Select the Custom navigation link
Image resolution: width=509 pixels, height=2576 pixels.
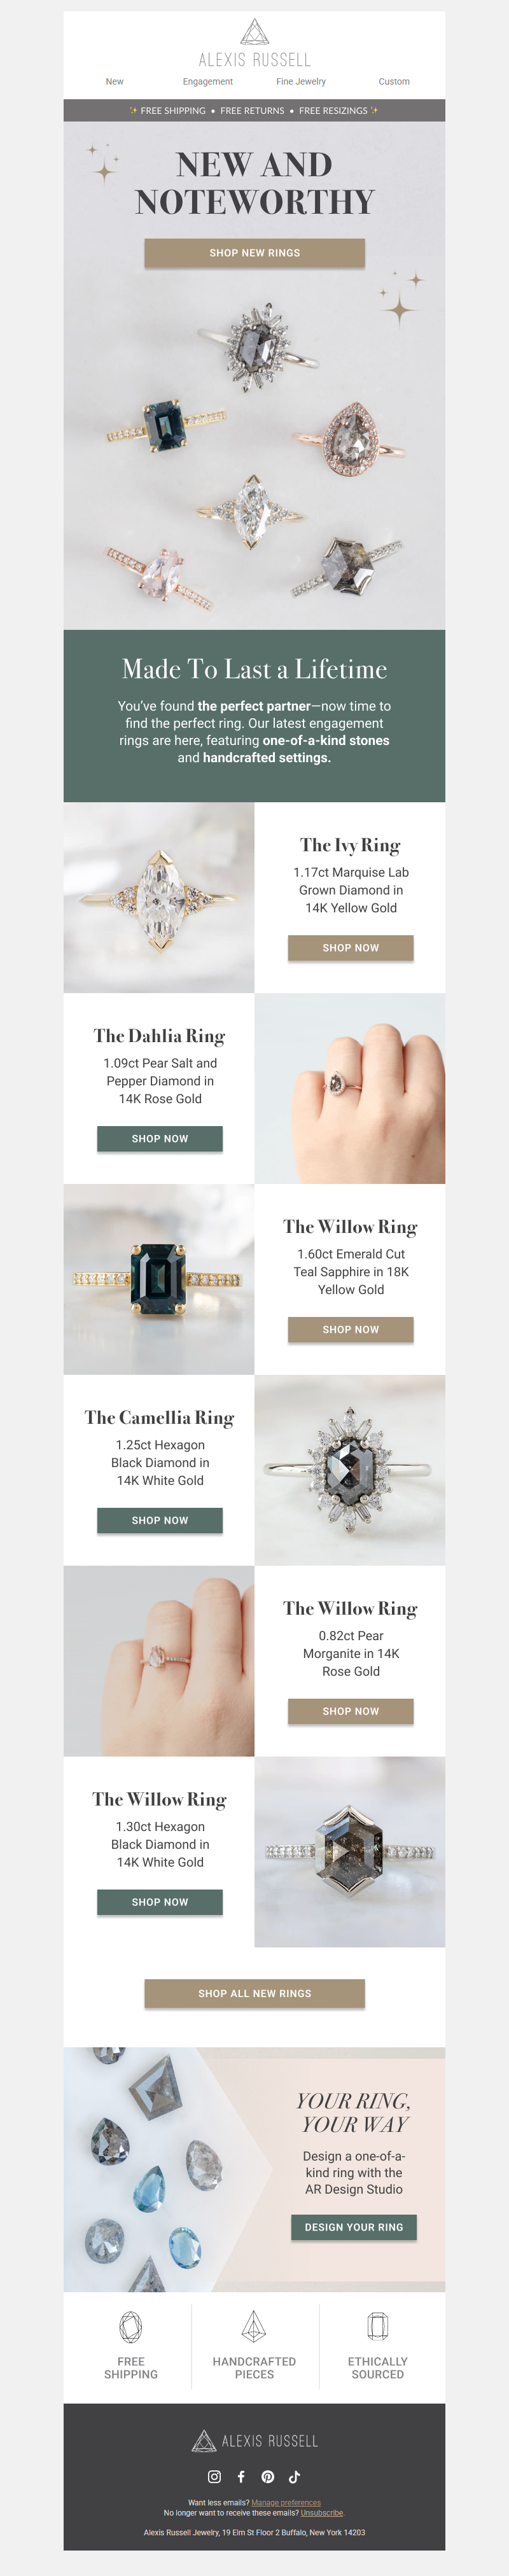pyautogui.click(x=394, y=82)
